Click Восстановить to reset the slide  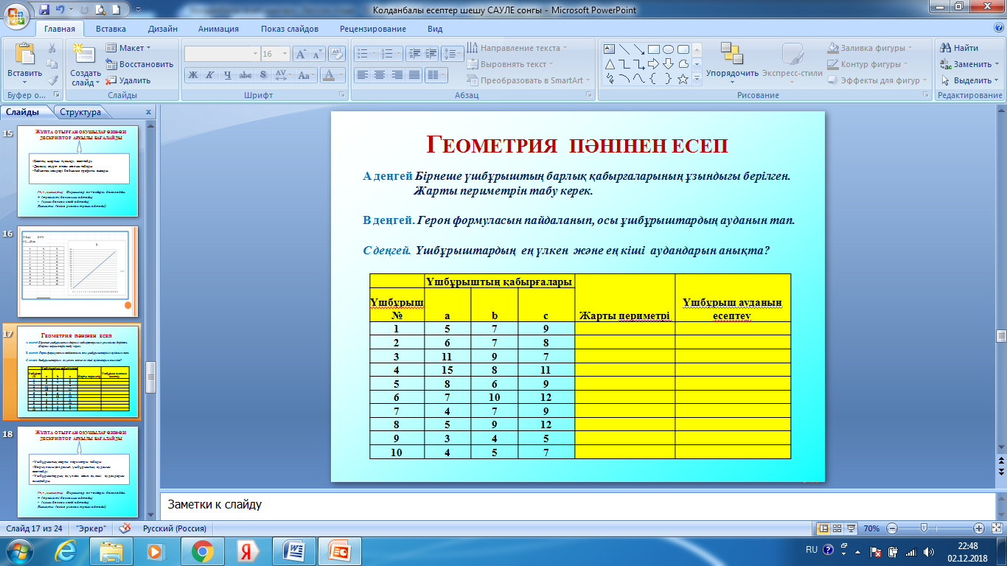139,64
